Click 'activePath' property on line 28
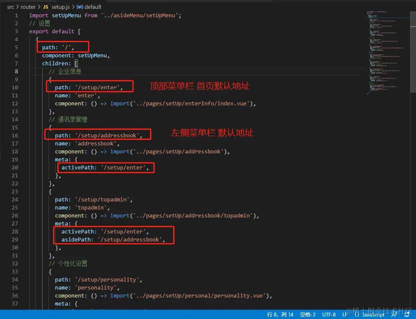 (x=78, y=231)
